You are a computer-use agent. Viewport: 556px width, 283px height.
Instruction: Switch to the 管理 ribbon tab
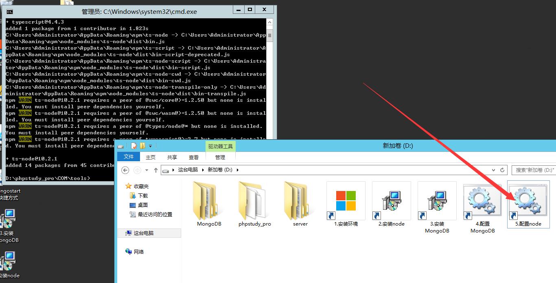point(220,157)
